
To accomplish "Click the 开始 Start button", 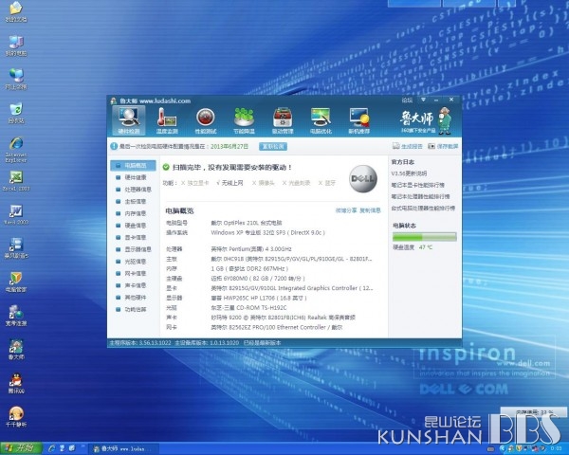I will click(x=21, y=448).
